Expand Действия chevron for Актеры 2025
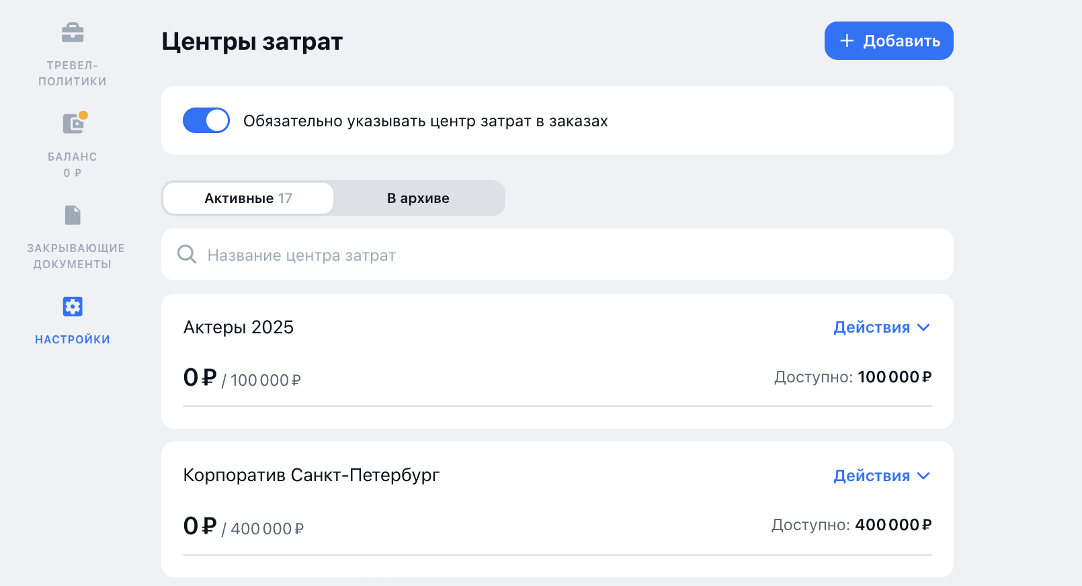Screen dimensions: 1082x586 (x=924, y=327)
